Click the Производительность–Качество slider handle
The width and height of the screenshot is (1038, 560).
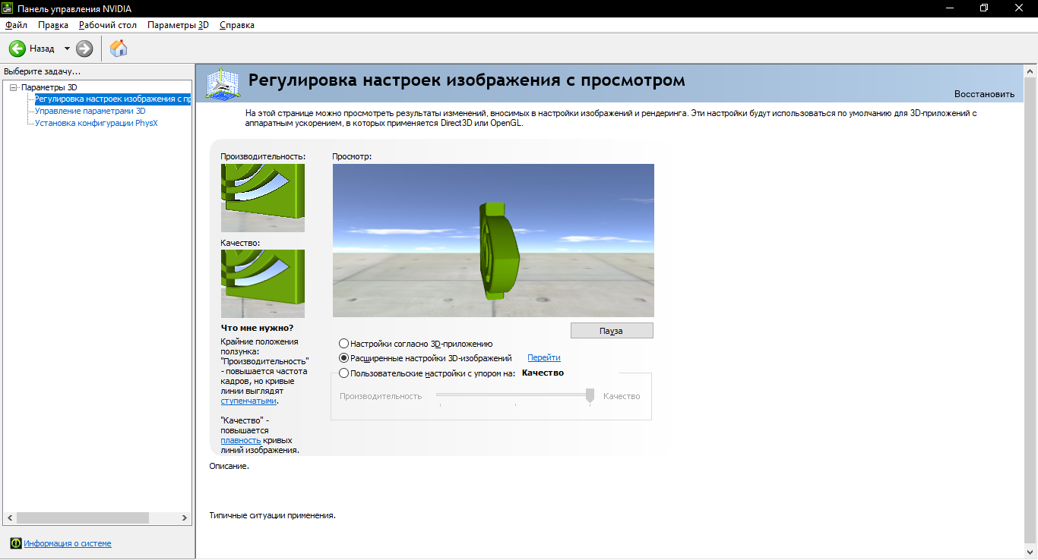point(590,396)
